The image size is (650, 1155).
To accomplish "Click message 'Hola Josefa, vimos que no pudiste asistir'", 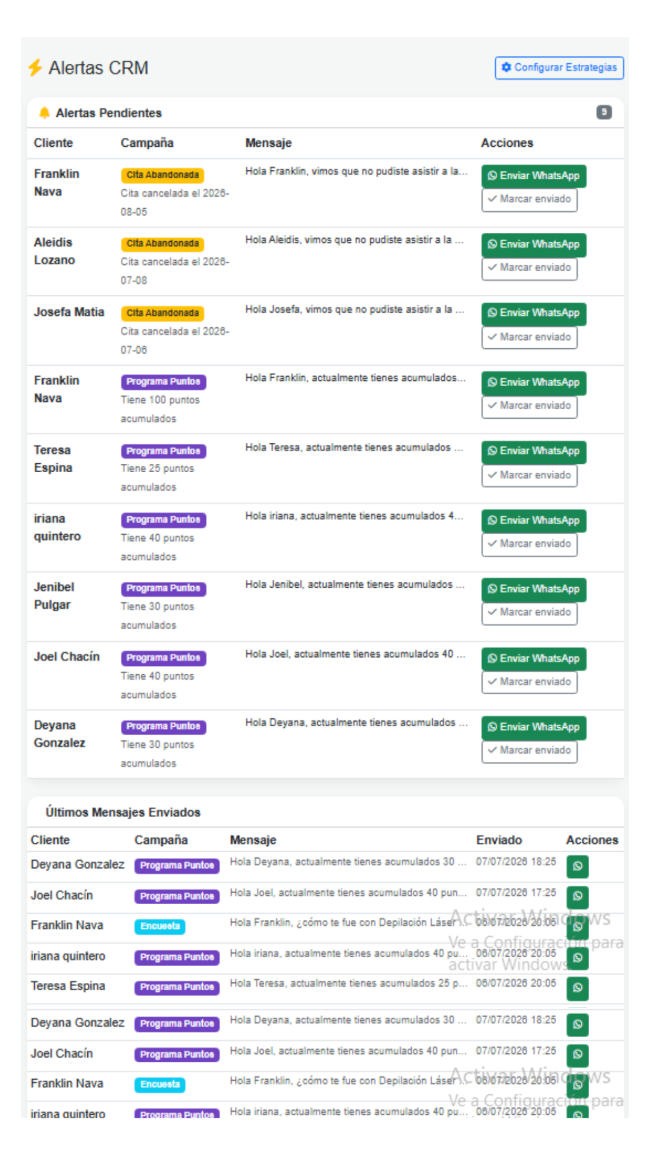I will click(354, 309).
